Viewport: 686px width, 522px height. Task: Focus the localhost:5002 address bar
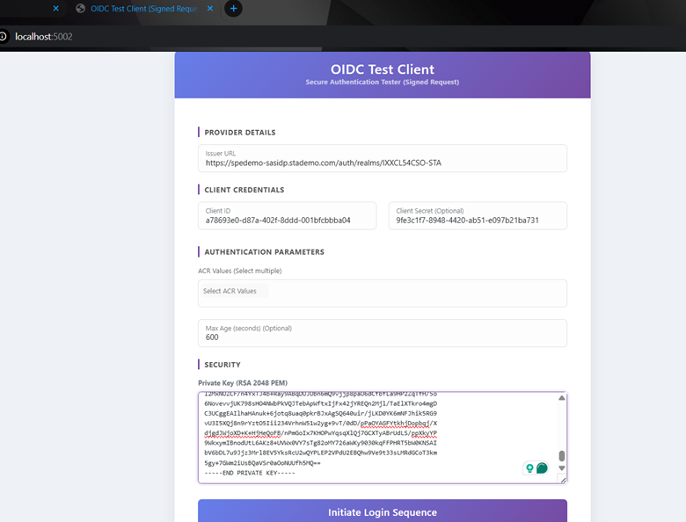click(44, 37)
